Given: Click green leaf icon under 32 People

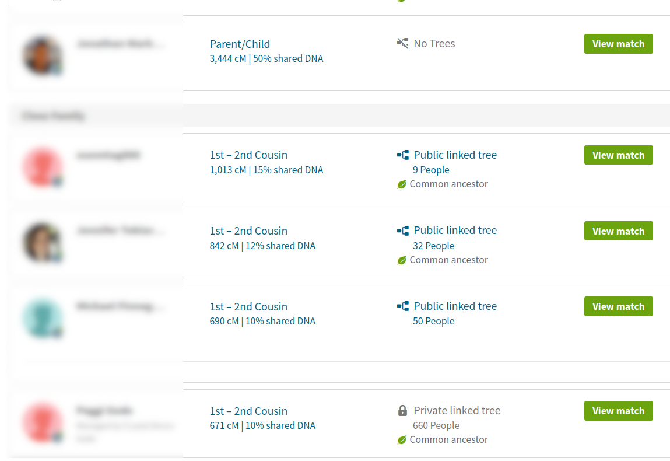Looking at the screenshot, I should pos(402,260).
